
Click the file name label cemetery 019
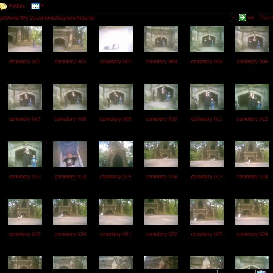point(25,234)
